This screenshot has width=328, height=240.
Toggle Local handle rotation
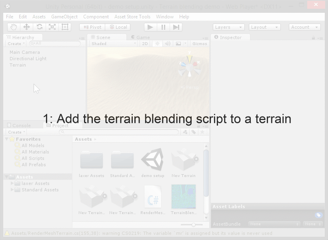tap(118, 27)
